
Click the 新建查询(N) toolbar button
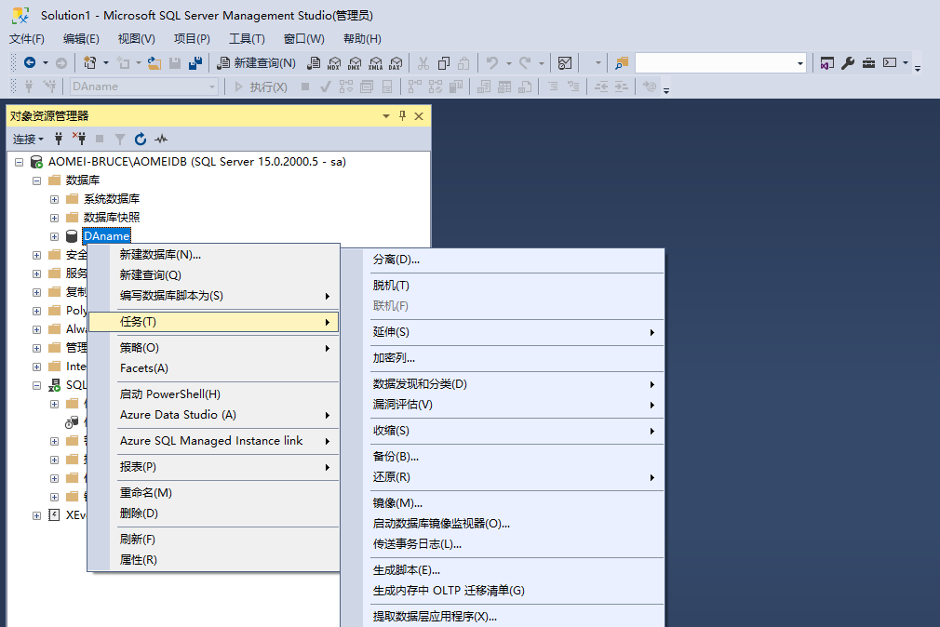257,63
